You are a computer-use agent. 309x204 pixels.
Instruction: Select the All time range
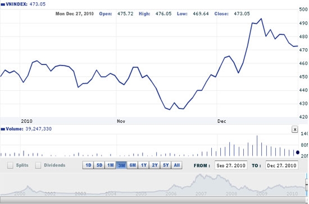point(177,165)
